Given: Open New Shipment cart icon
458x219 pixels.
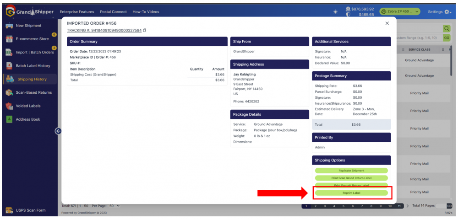Looking at the screenshot, I should pos(9,26).
